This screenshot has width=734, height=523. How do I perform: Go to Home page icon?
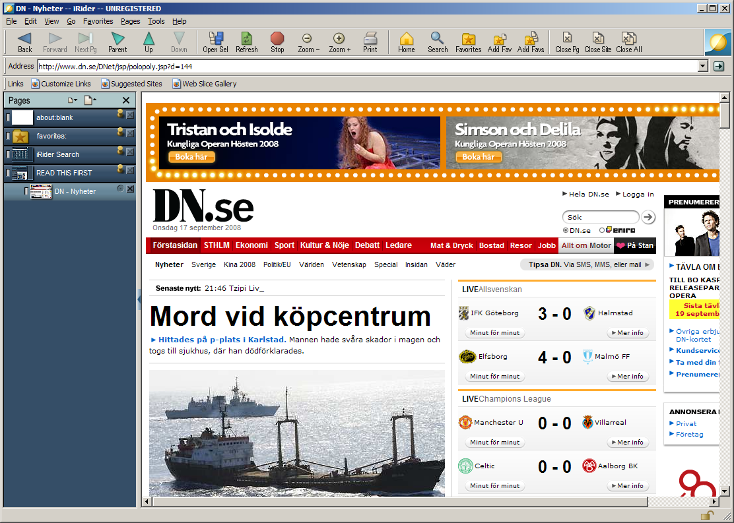tap(407, 38)
